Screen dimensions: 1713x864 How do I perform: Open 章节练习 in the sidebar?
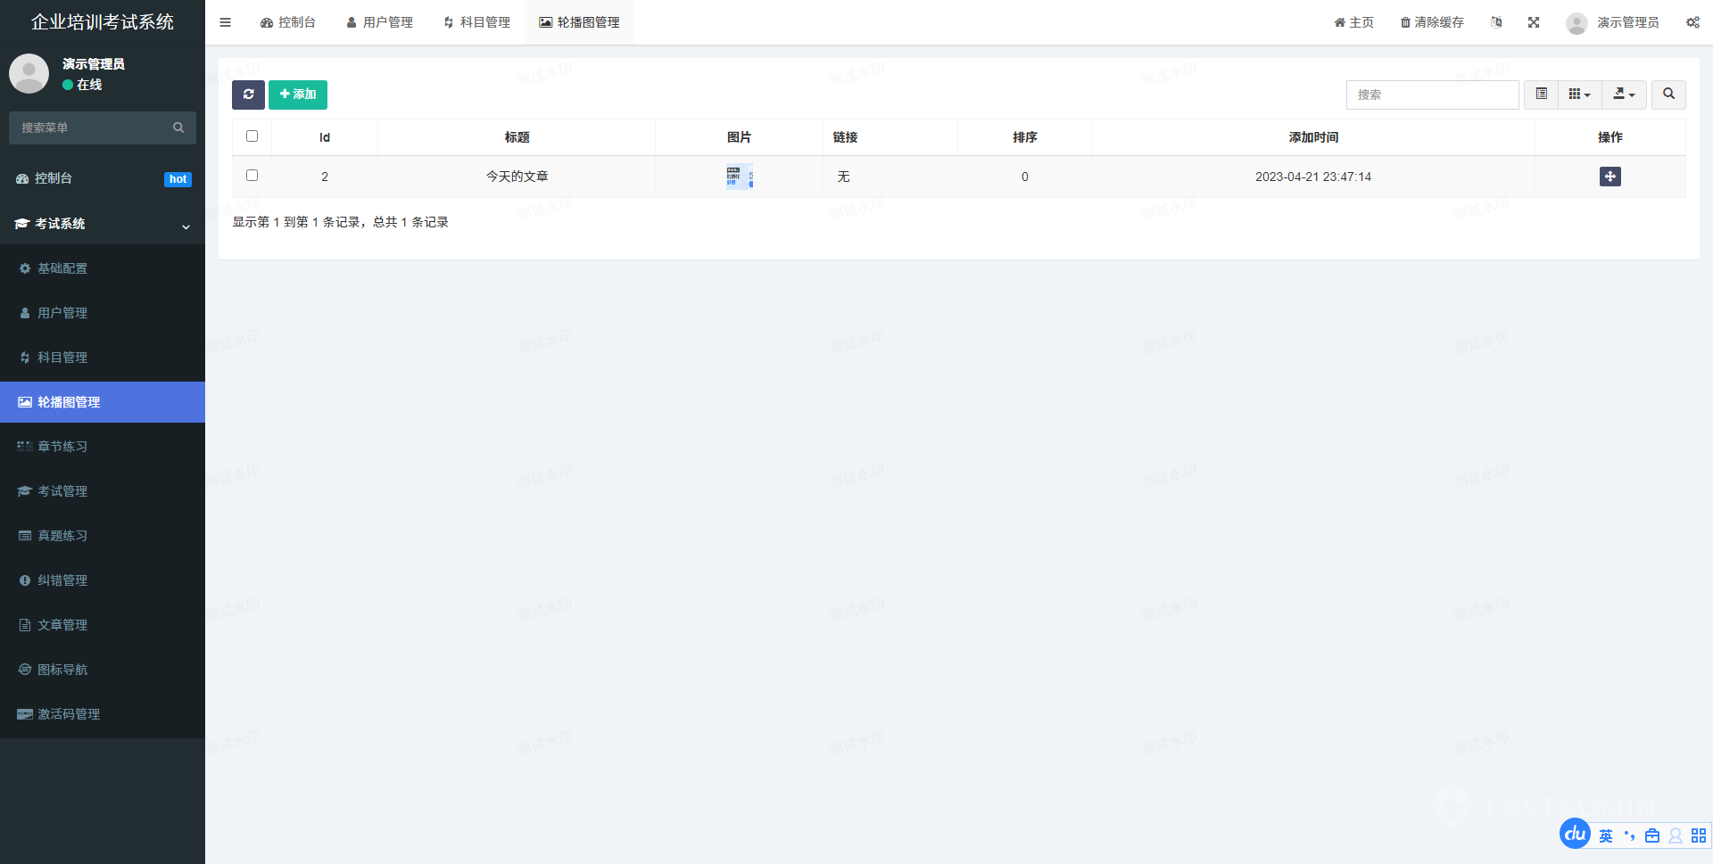62,447
